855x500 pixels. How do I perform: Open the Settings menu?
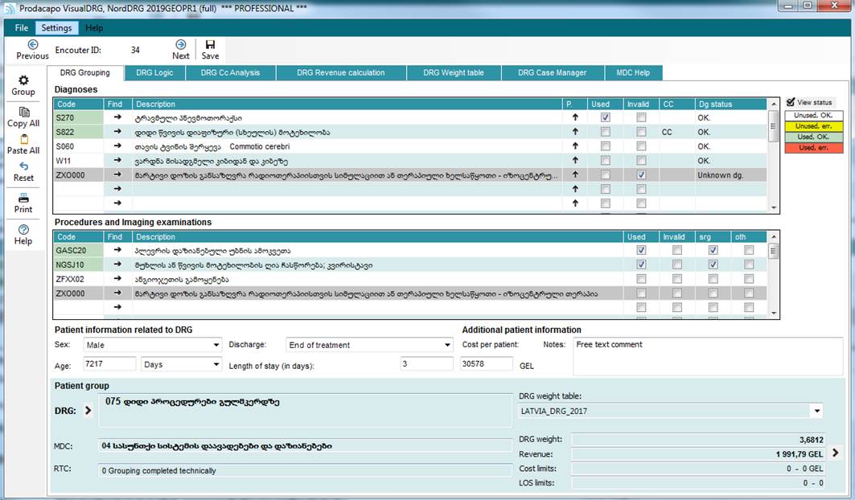point(56,28)
